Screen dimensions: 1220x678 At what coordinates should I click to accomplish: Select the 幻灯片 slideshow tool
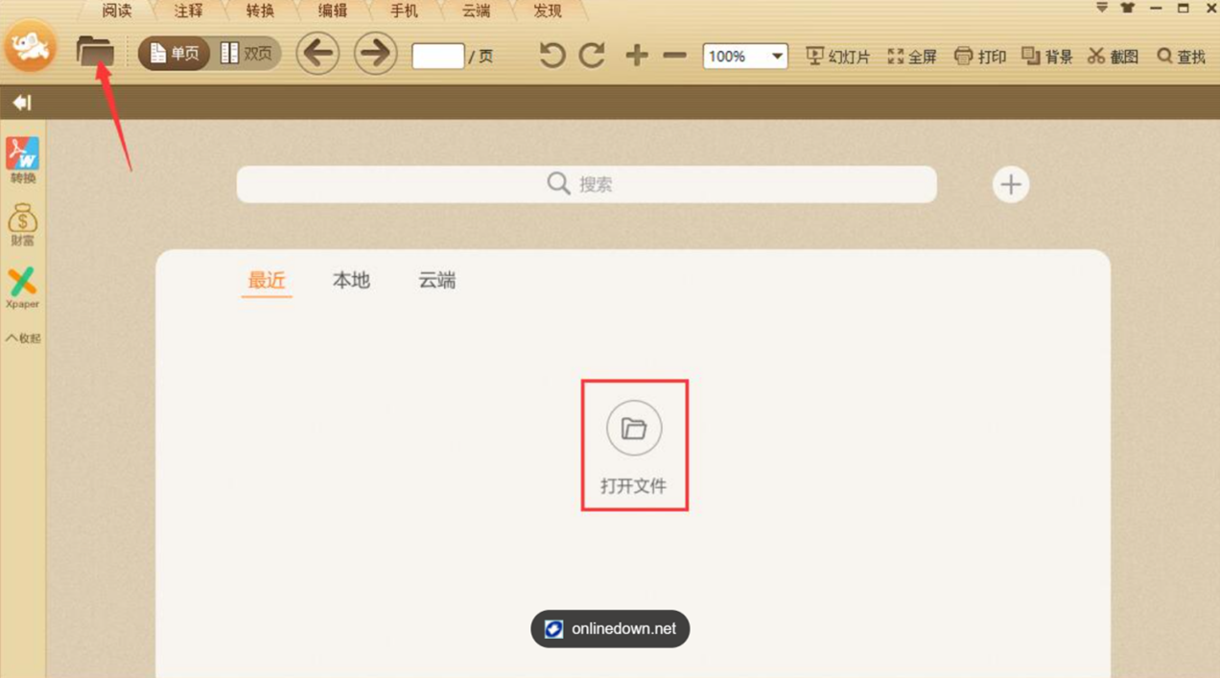tap(836, 56)
